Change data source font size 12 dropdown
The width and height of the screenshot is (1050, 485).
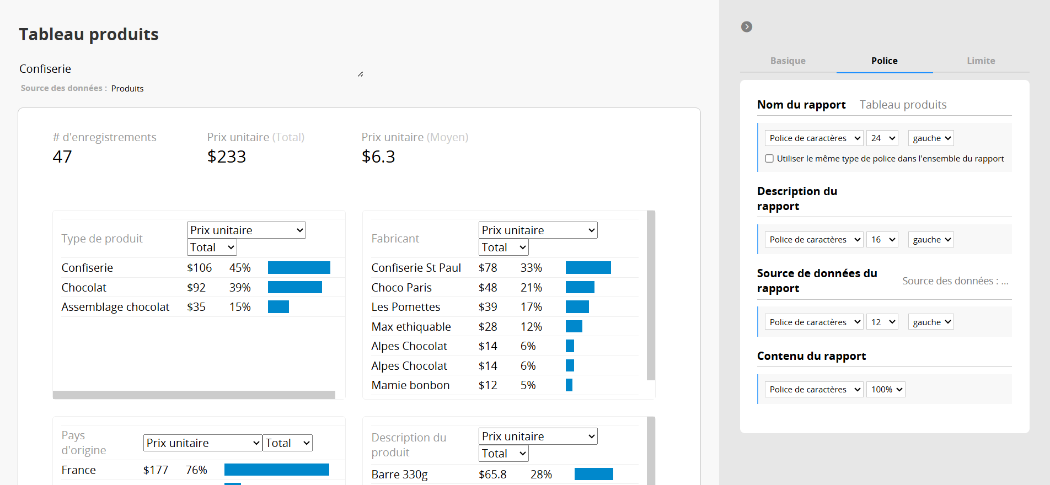click(x=882, y=322)
